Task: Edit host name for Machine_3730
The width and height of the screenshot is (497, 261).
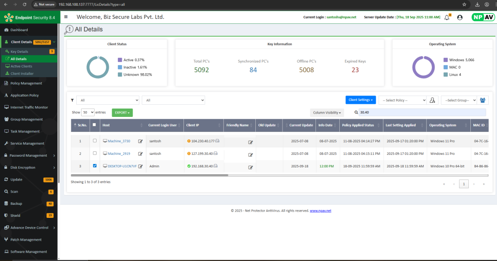Action: click(140, 141)
